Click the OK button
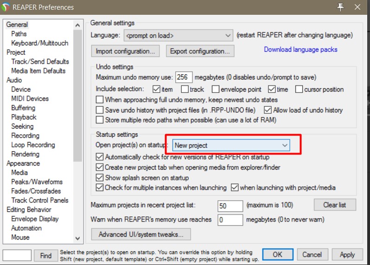The image size is (370, 265). point(278,254)
